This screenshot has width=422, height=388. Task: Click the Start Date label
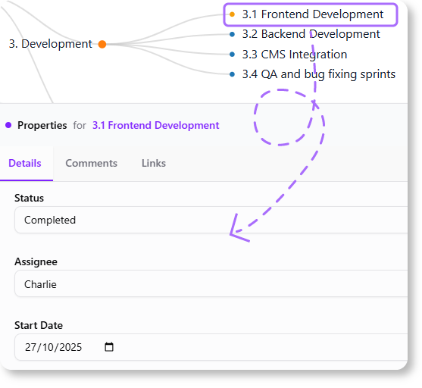39,325
